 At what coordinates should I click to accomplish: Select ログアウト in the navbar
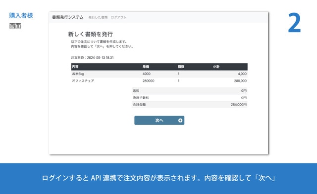(x=118, y=17)
